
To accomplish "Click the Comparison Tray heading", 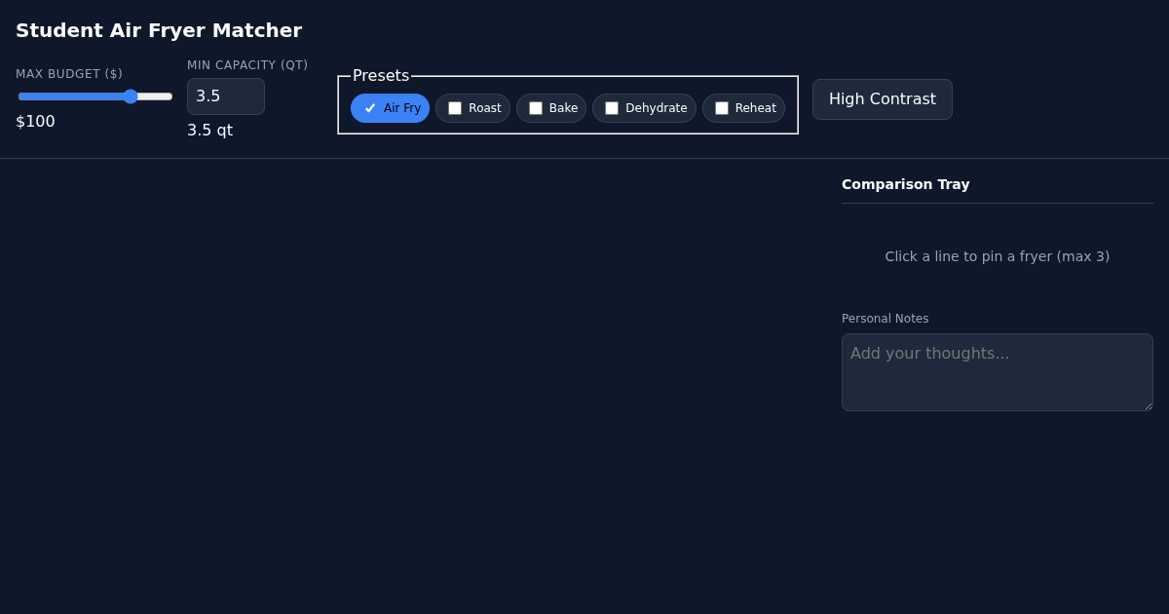I will [906, 184].
